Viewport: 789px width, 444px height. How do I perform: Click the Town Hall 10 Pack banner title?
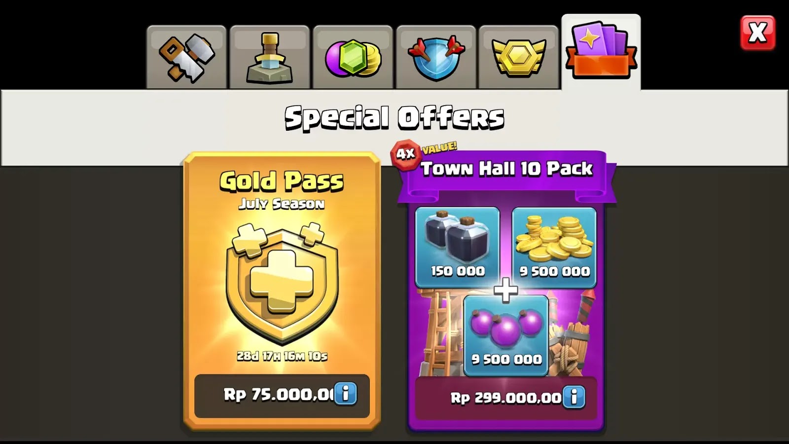506,169
